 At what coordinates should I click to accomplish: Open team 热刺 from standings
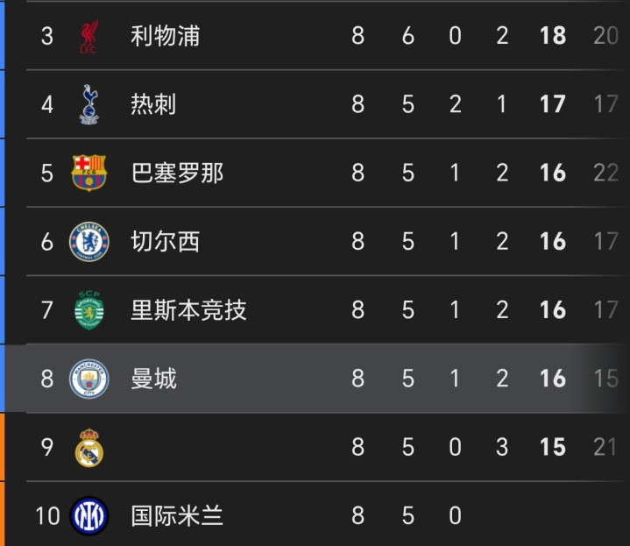(153, 104)
